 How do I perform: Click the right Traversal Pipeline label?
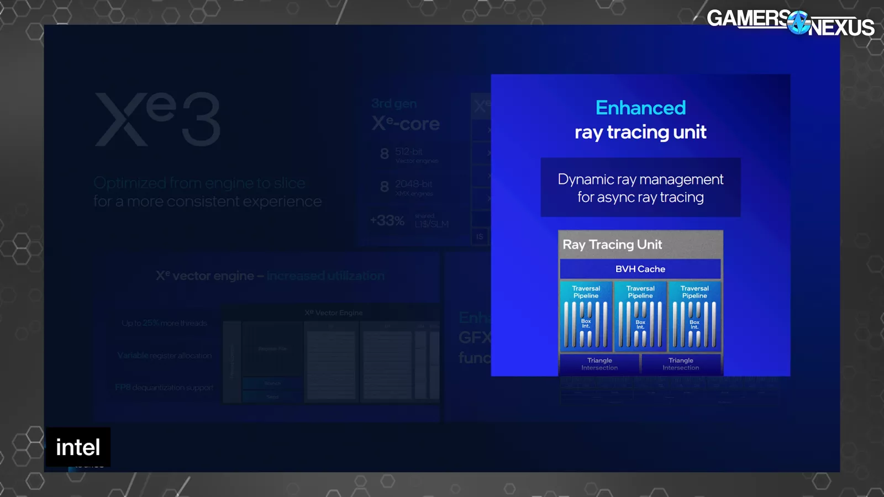point(694,292)
